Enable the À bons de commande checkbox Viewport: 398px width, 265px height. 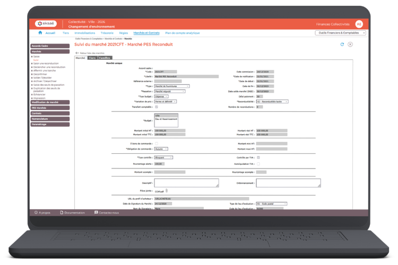click(156, 144)
